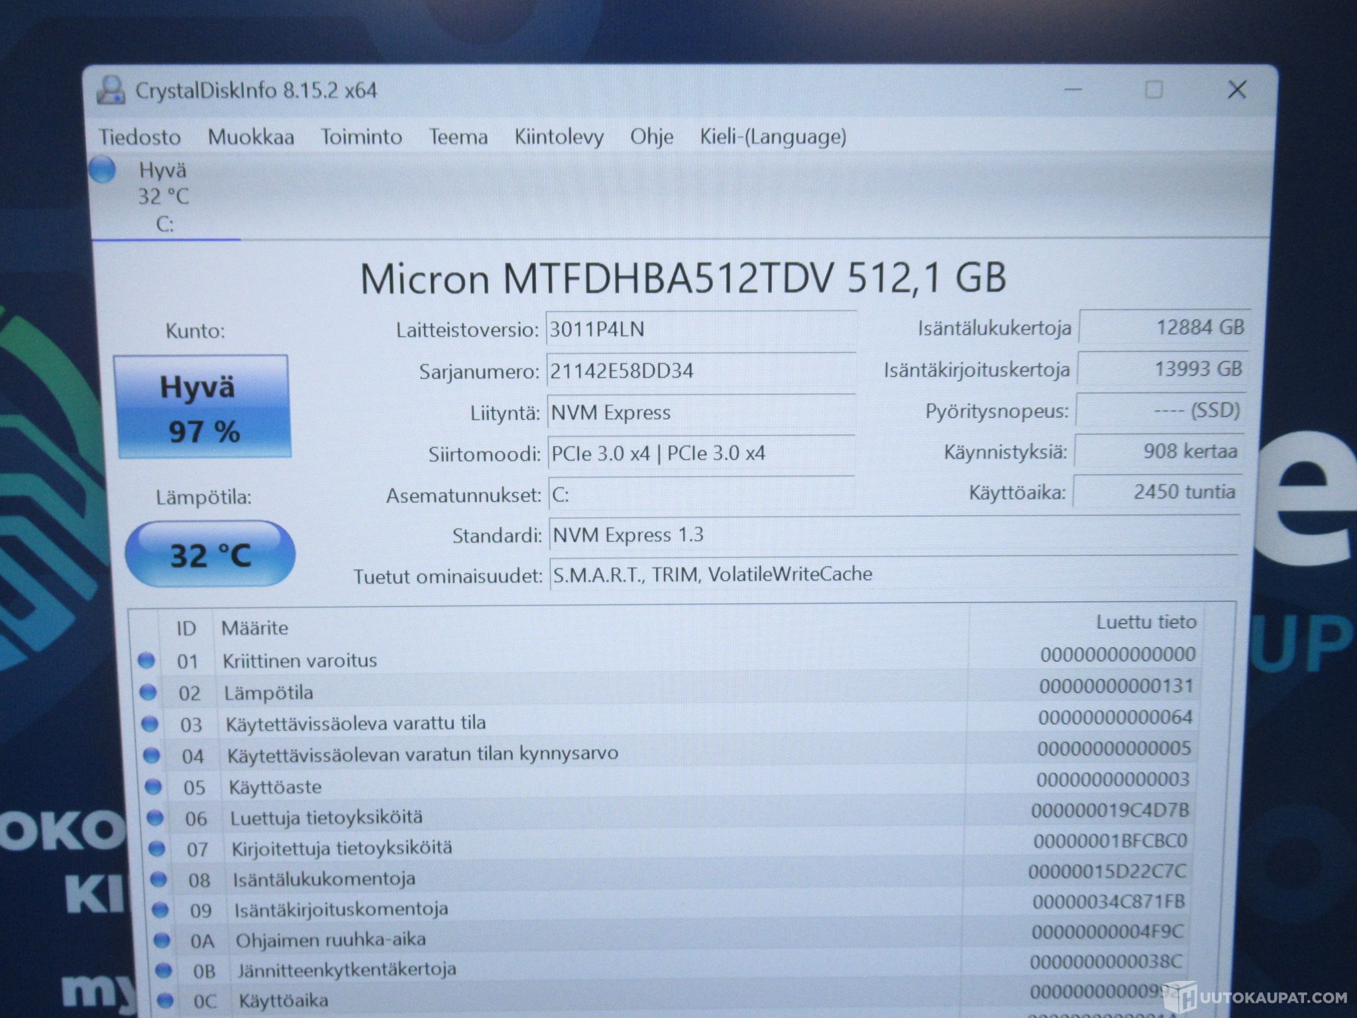The image size is (1357, 1018).
Task: Click the status dot for Käyttöaste
Action: [154, 787]
